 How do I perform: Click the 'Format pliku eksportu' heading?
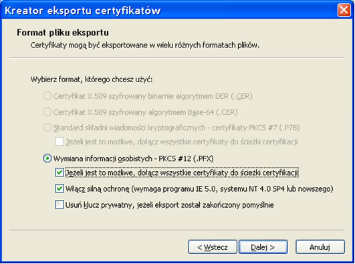tap(63, 33)
